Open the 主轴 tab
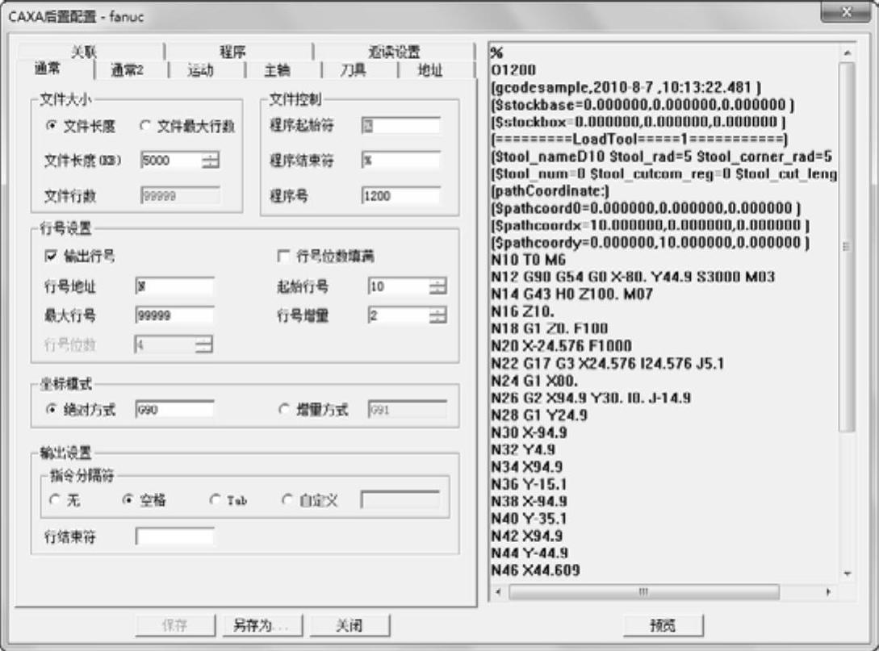The height and width of the screenshot is (651, 879). pos(277,70)
